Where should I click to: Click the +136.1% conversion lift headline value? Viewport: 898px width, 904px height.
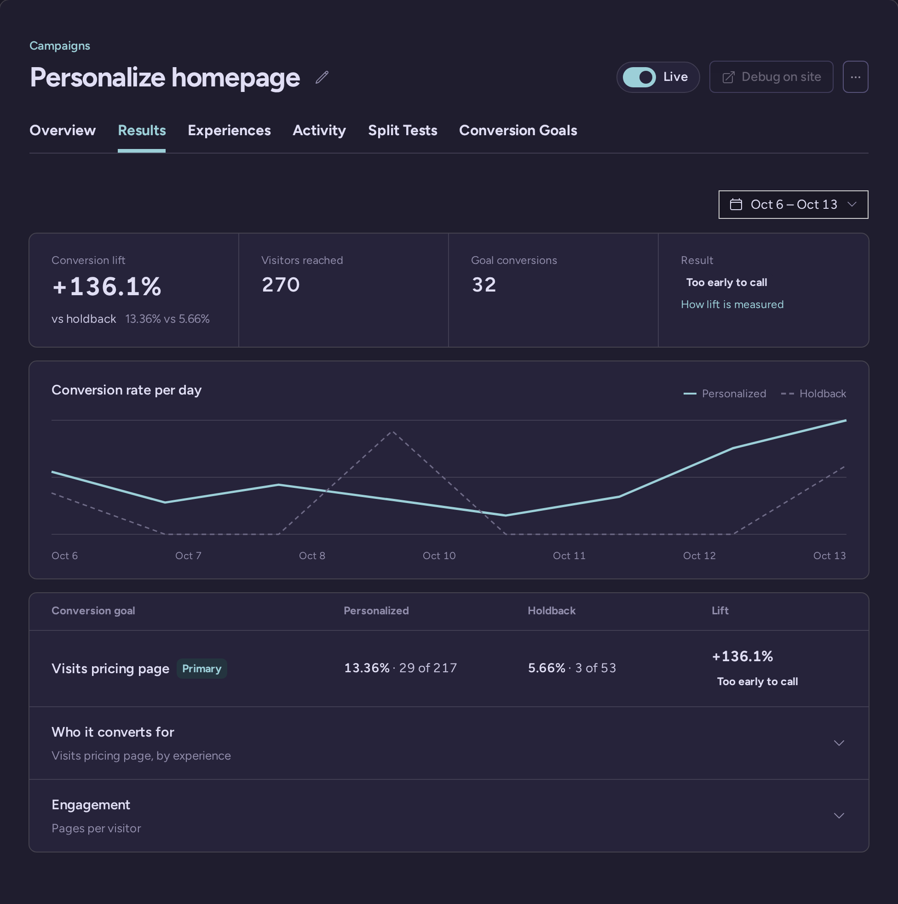click(107, 286)
